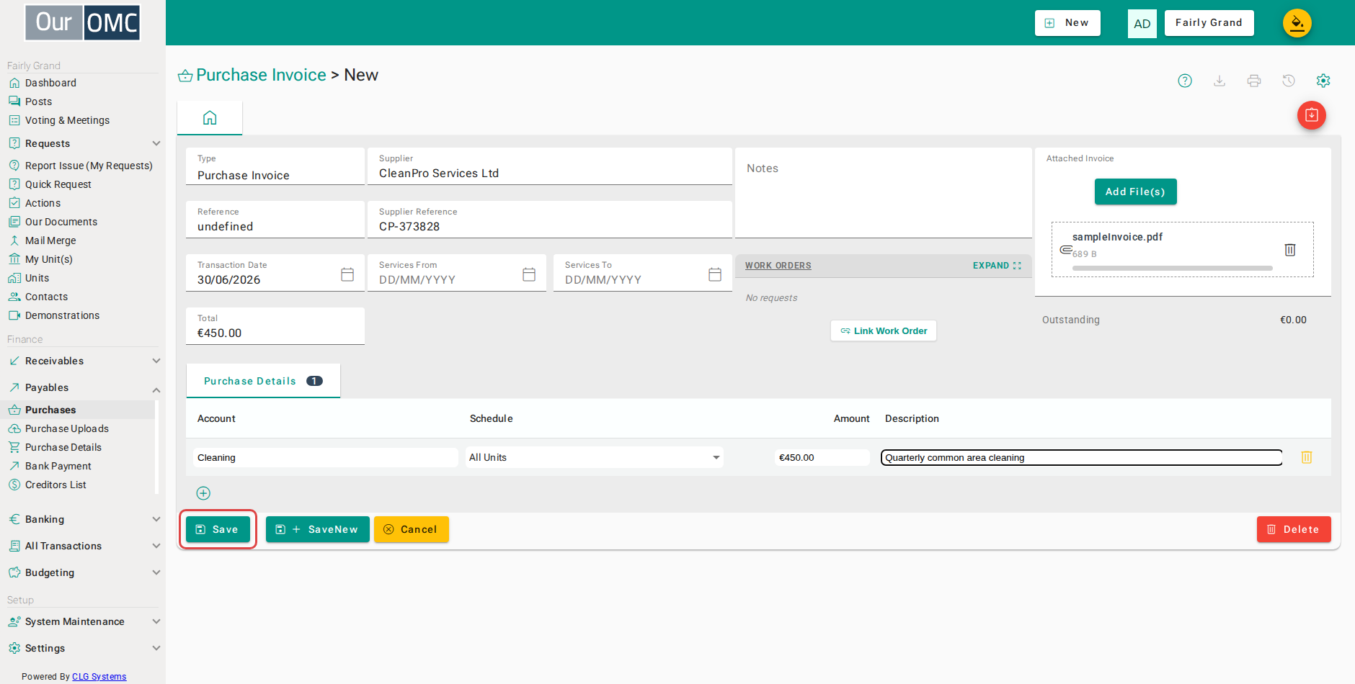Click the print icon
This screenshot has width=1355, height=684.
click(x=1254, y=81)
